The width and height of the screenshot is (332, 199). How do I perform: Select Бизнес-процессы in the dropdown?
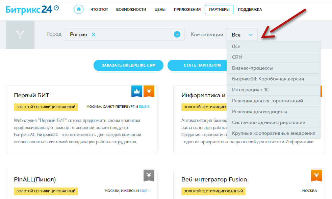pyautogui.click(x=252, y=68)
